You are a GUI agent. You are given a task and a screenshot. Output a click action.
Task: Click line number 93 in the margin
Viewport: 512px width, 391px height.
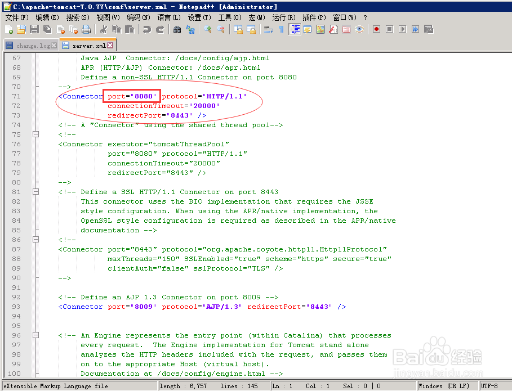point(16,307)
